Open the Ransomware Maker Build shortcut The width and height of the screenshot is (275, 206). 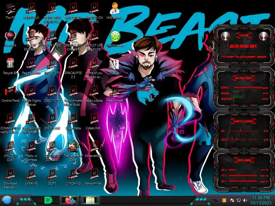click(x=73, y=96)
